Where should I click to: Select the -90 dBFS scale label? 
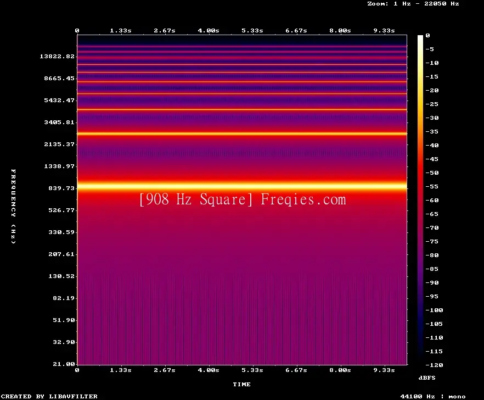pos(432,282)
